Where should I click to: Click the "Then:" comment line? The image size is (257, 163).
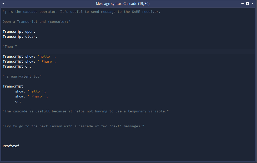(10, 46)
